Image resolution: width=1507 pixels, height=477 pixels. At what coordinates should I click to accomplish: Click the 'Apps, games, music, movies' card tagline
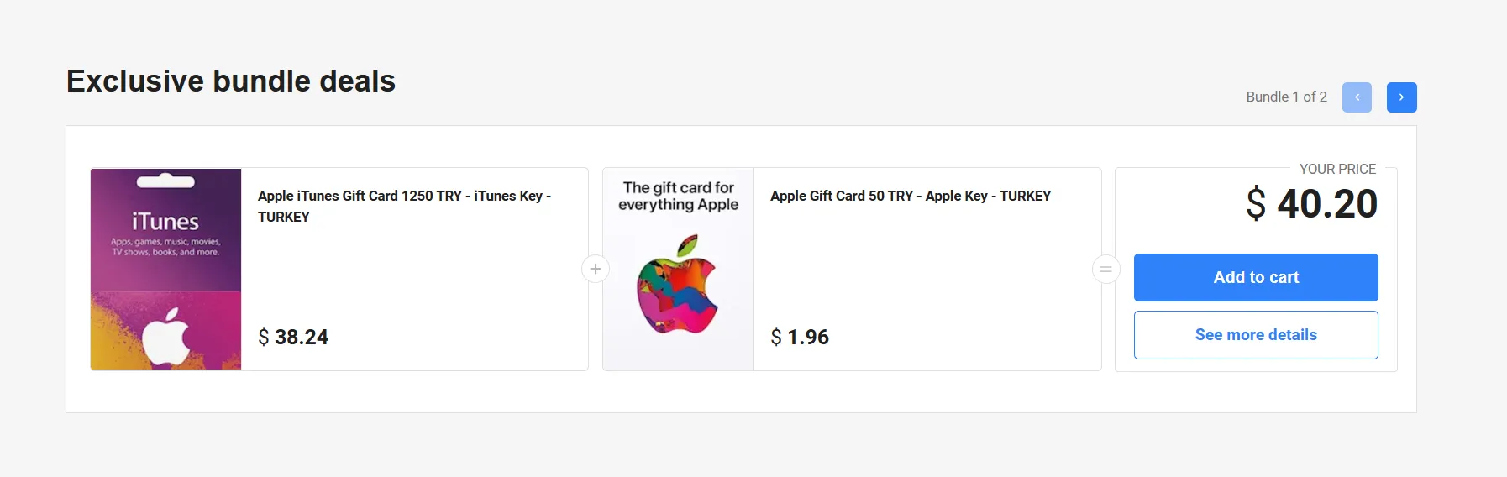pos(165,247)
